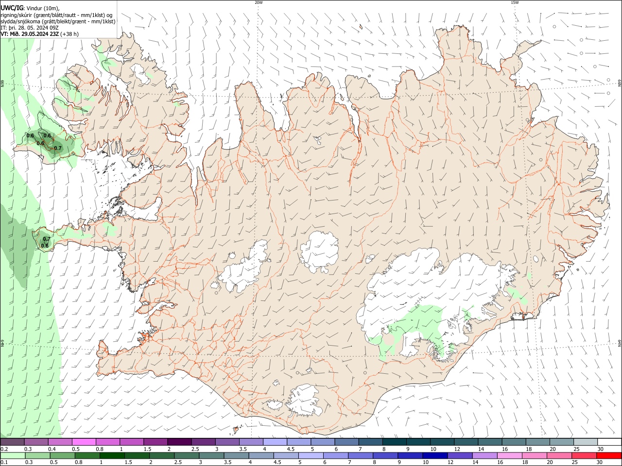Click the 'IT: þri. 28. 05. 2024 09Z' line
Image resolution: width=622 pixels, height=466 pixels.
click(x=30, y=28)
